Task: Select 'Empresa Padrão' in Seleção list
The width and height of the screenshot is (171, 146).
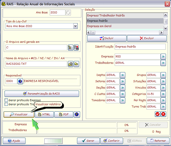Action: (125, 21)
